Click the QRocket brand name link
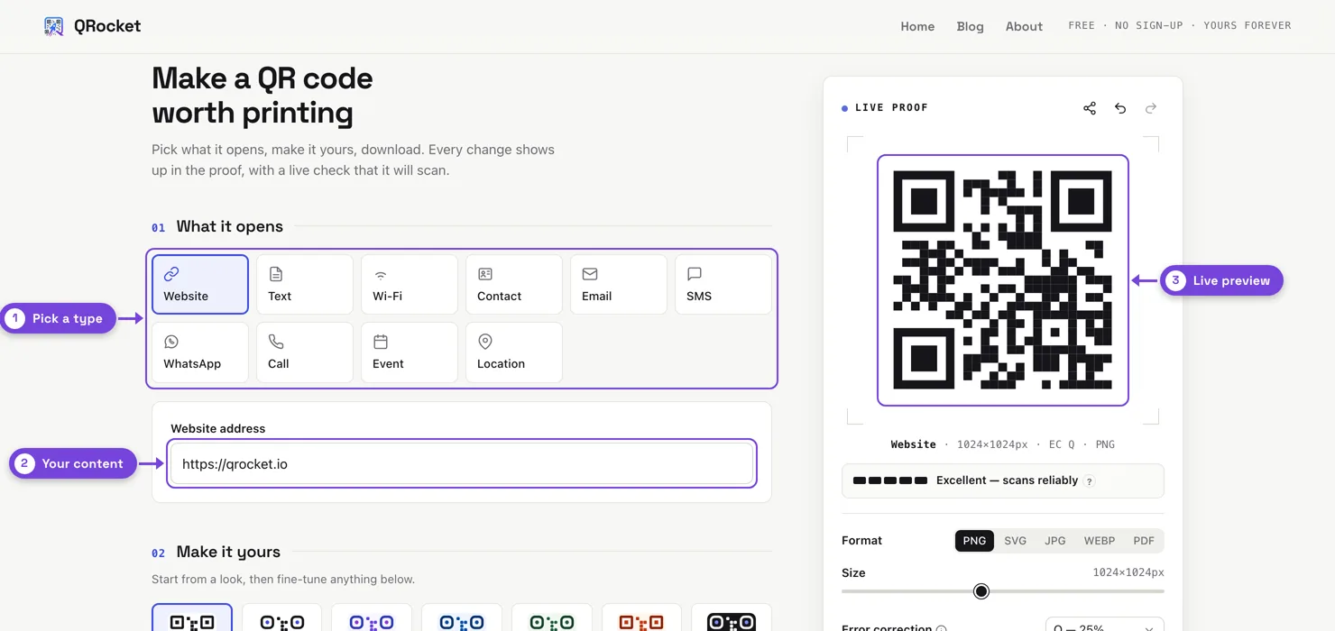The width and height of the screenshot is (1335, 631). pyautogui.click(x=107, y=26)
